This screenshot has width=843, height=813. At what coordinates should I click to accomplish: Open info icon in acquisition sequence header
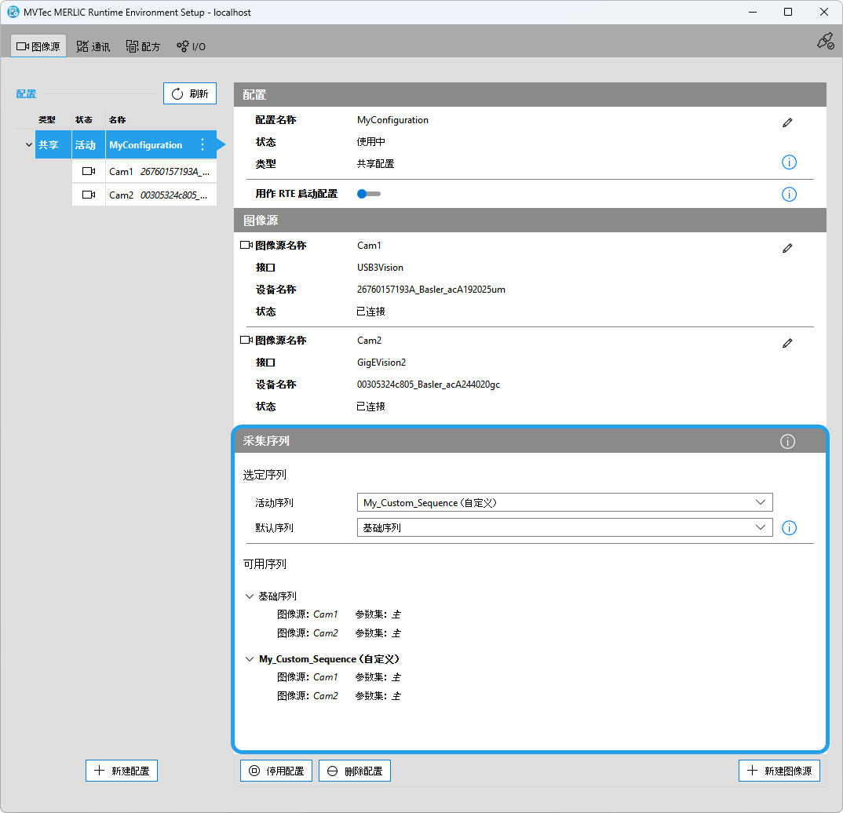(x=787, y=442)
